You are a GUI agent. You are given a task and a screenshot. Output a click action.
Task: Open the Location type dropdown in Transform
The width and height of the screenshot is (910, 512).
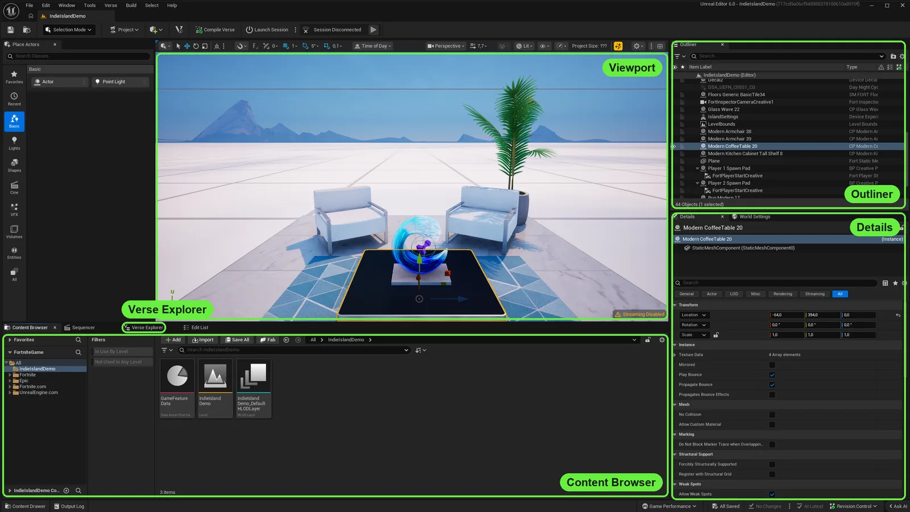coord(694,315)
